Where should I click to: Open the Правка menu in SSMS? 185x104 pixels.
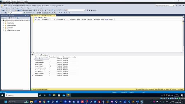pos(8,8)
